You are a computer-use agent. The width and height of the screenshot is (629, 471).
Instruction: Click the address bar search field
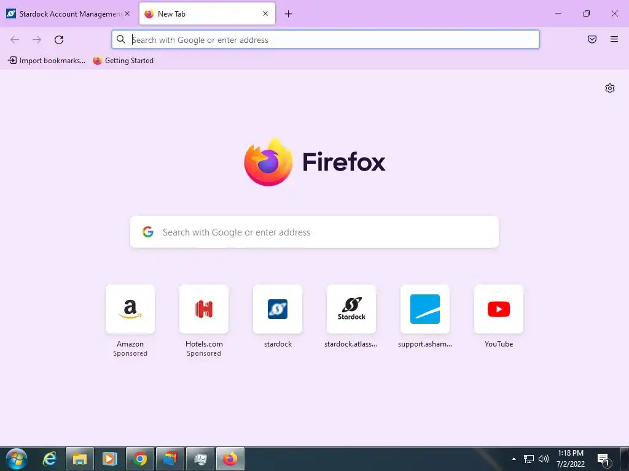coord(326,40)
